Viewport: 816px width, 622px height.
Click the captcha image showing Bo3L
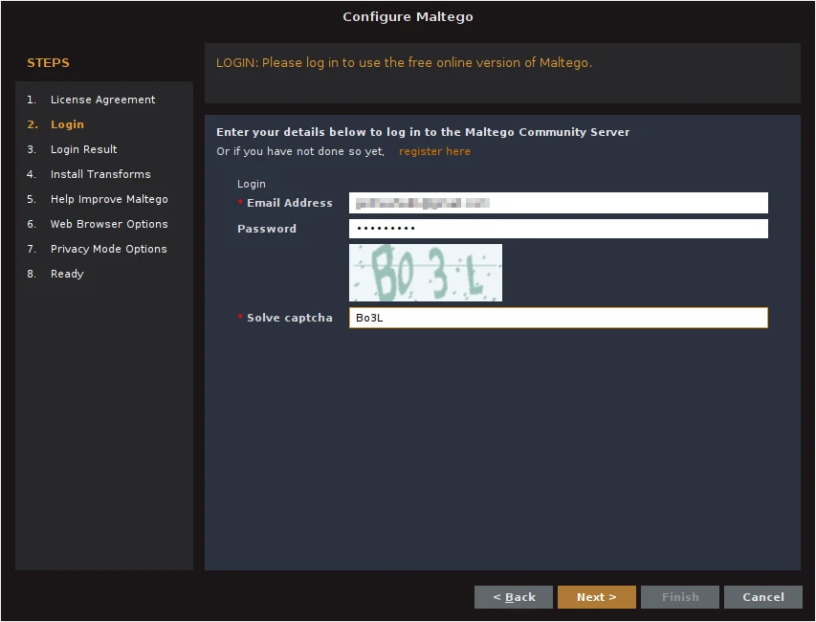click(x=426, y=273)
